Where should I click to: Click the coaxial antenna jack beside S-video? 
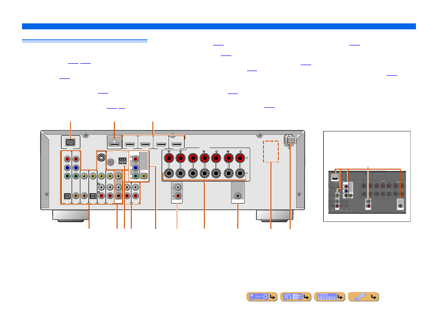111,162
